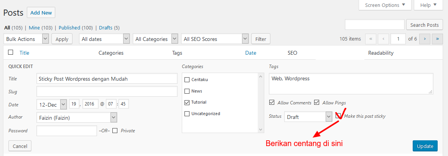Click the Update button
Viewport: 448px width, 156px height.
425,146
